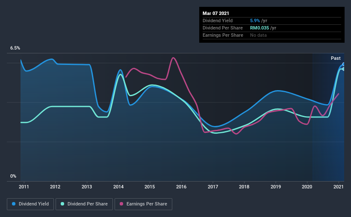Click the tooltip Dividend Yield row label

pyautogui.click(x=218, y=21)
